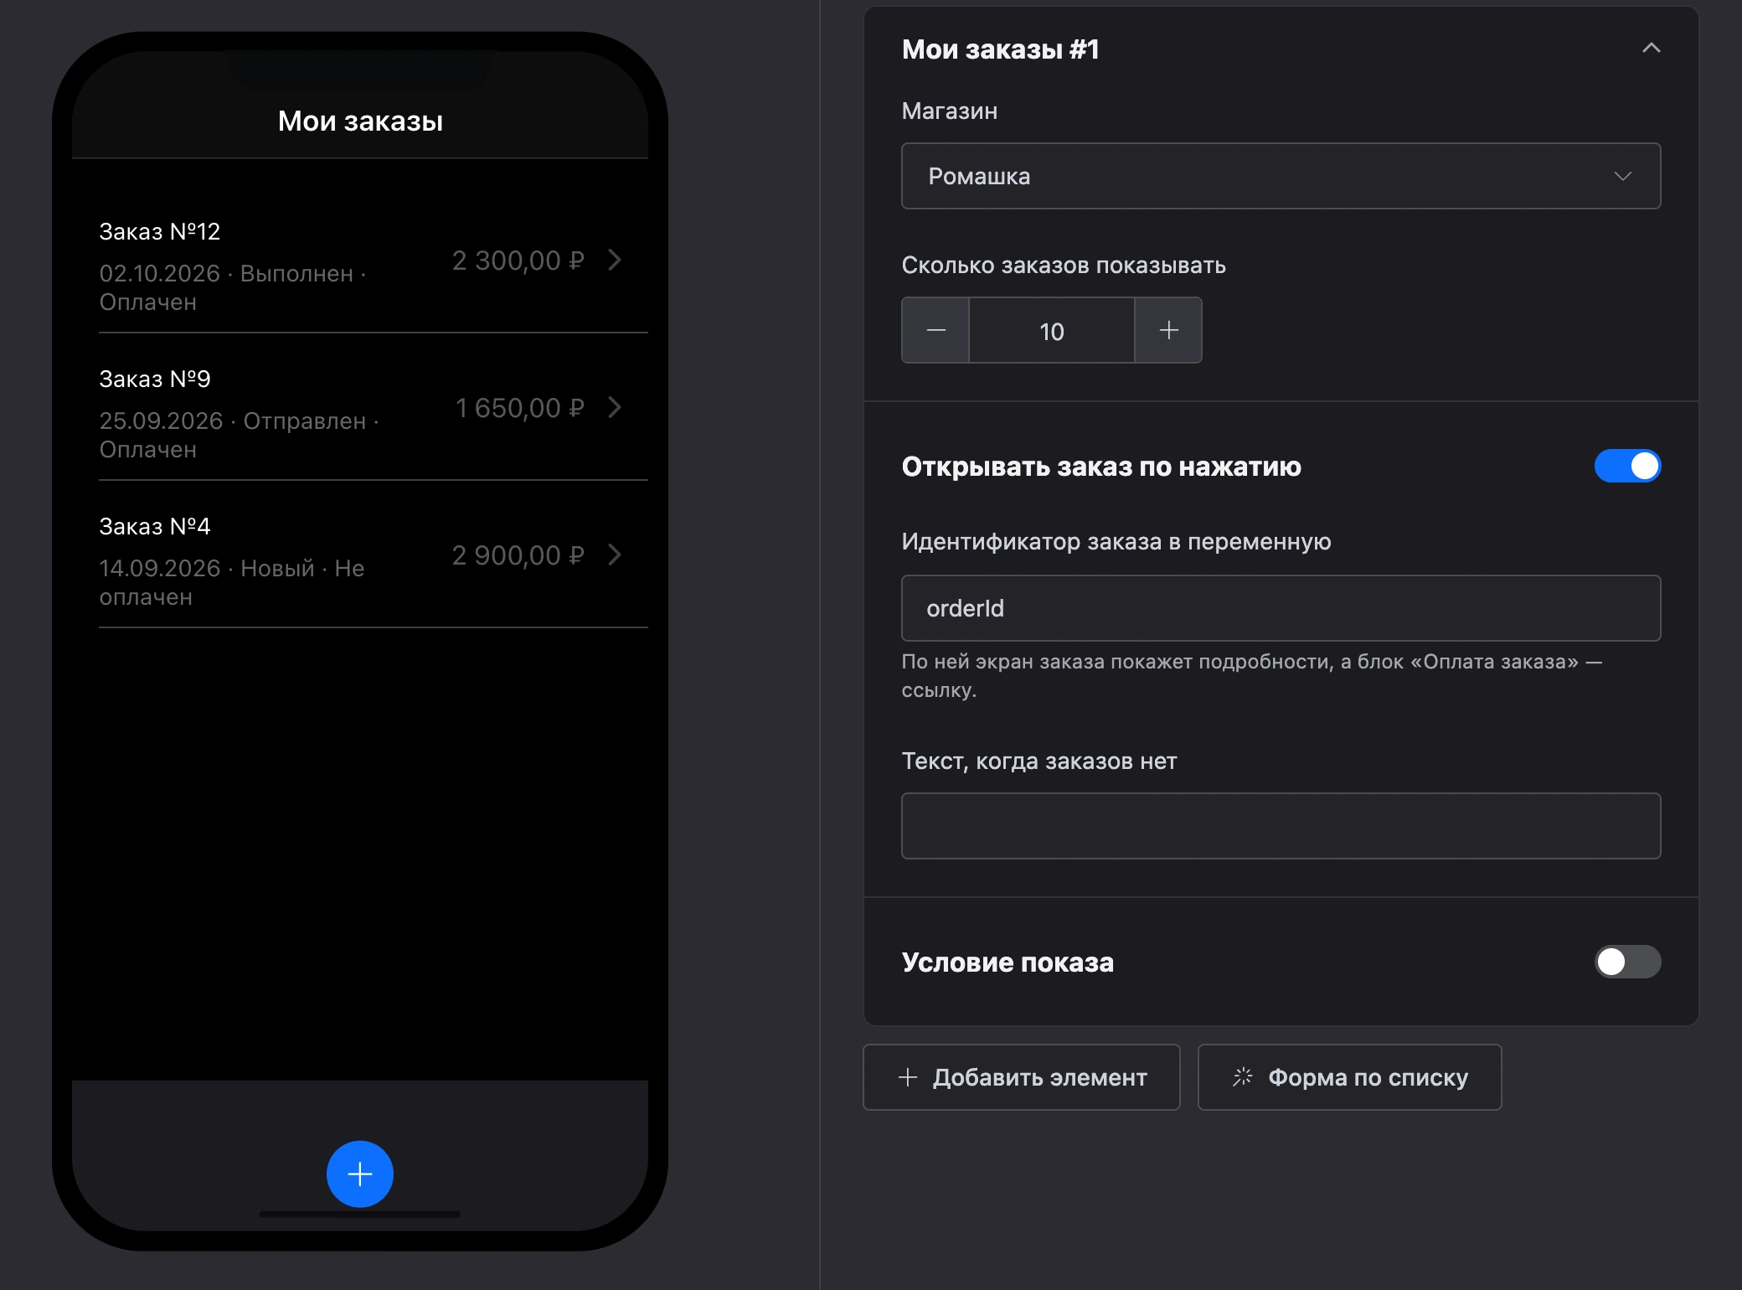Select Заказ №4 row in preview
Screen dimensions: 1742x1290
click(374, 556)
